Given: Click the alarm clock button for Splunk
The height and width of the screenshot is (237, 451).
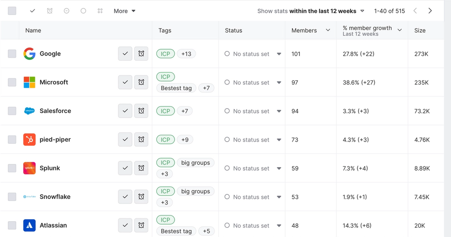Looking at the screenshot, I should (x=141, y=168).
